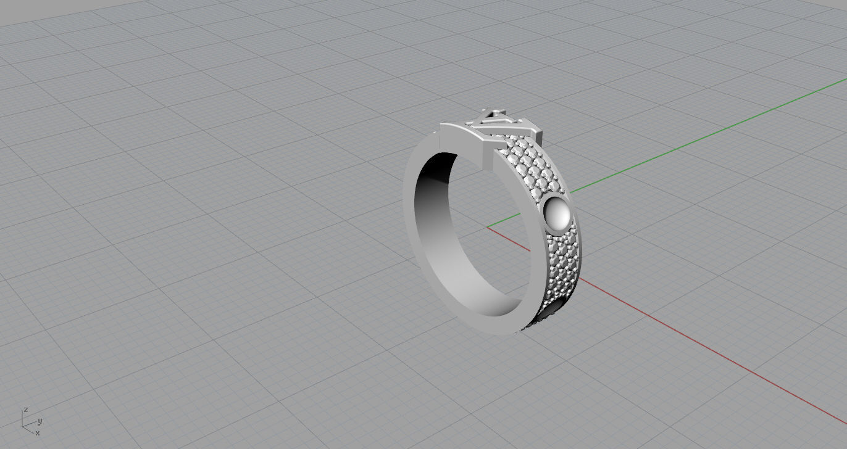This screenshot has height=449, width=847.
Task: Click the world XYZ axes icon
Action: (x=32, y=421)
